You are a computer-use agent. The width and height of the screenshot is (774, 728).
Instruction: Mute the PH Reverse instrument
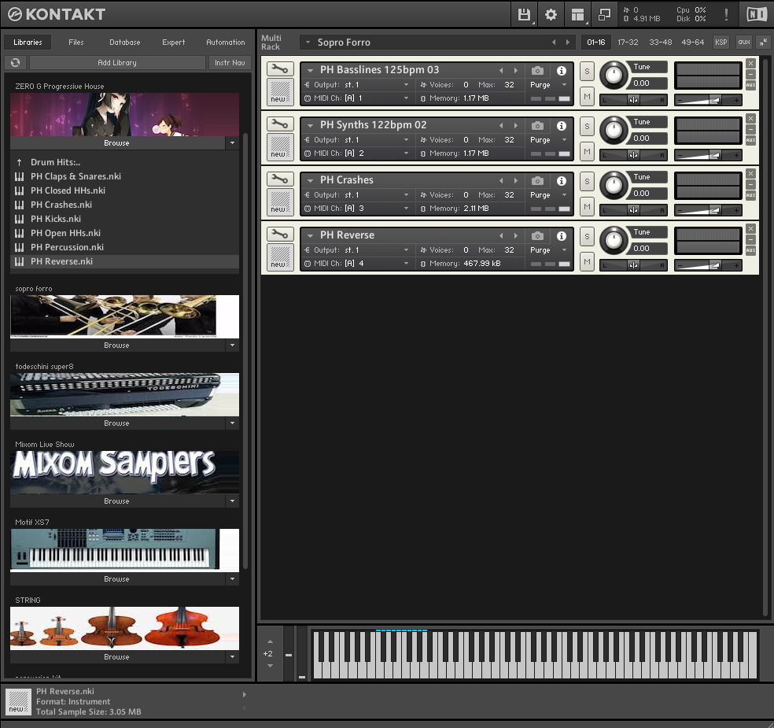(587, 262)
